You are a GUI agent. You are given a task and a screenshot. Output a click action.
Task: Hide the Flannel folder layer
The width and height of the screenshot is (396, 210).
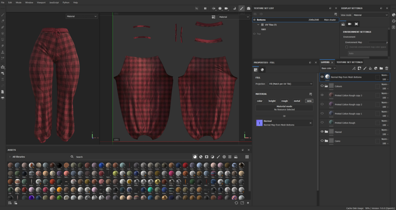click(322, 132)
